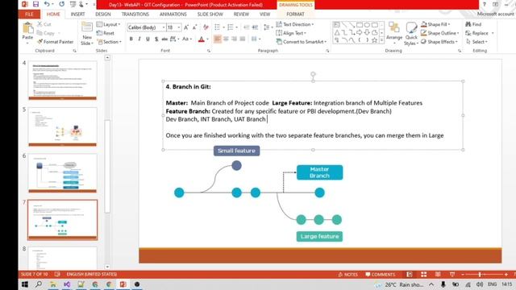Click the zoom in plus button
516x290 pixels.
point(506,274)
